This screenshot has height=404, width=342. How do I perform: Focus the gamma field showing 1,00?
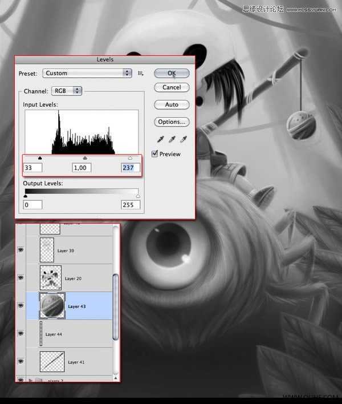tap(82, 168)
